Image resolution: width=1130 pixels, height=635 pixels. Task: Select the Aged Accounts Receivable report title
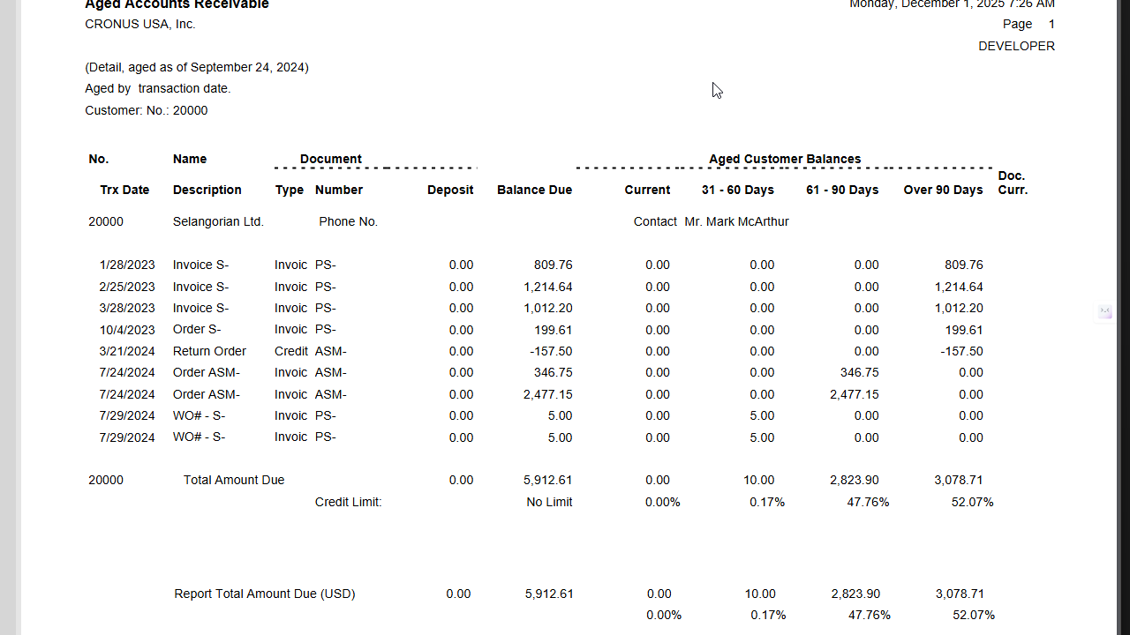point(177,5)
